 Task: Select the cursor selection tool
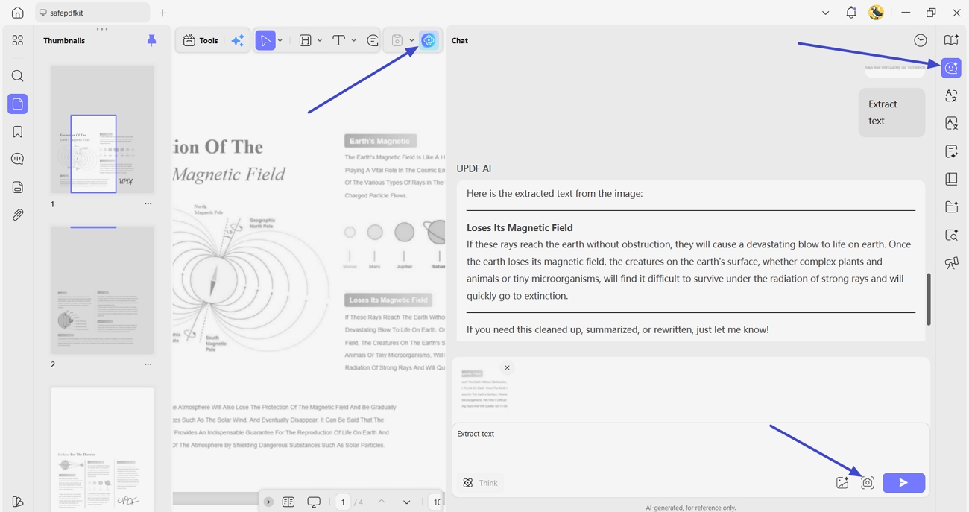tap(265, 40)
